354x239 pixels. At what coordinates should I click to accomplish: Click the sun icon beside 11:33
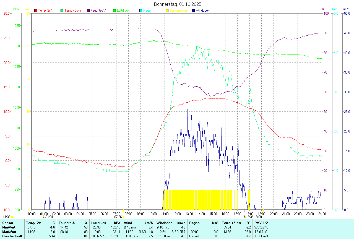pyautogui.click(x=12, y=217)
